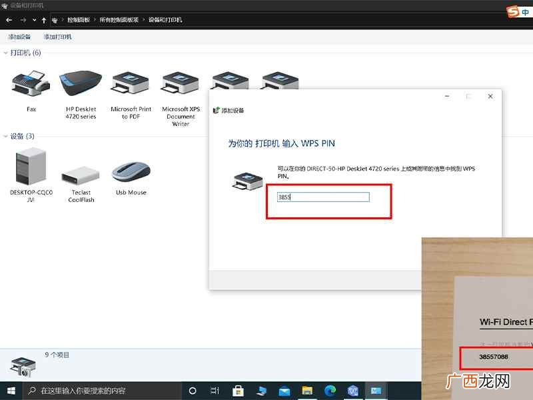Click 添加打印机 in the command bar

(x=58, y=37)
